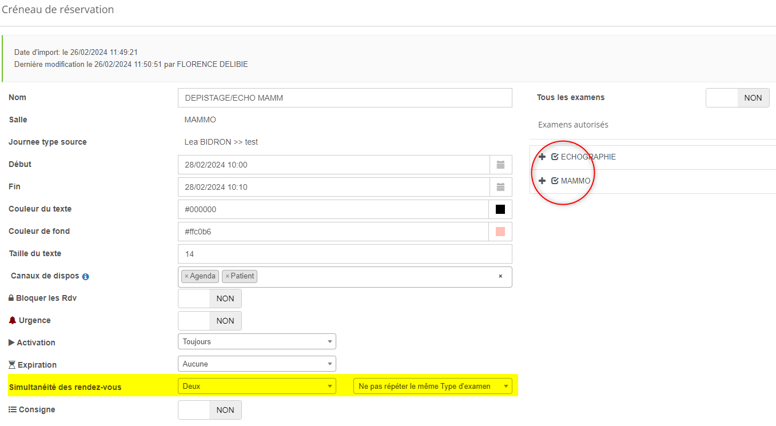
Task: Open the Début date calendar icon
Action: click(x=500, y=165)
